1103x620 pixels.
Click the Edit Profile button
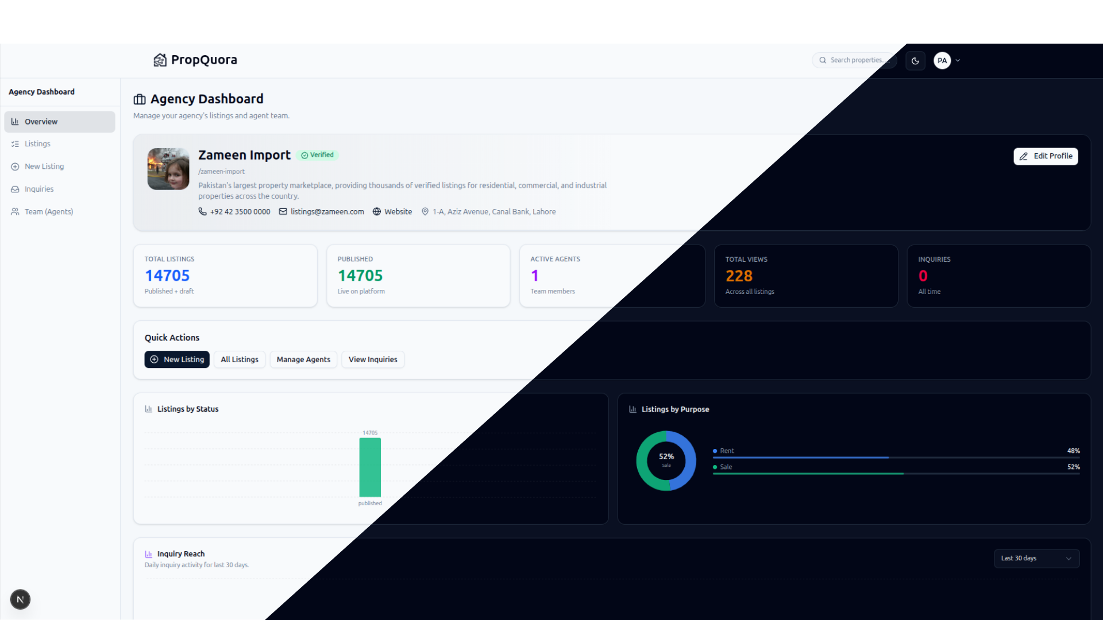point(1046,156)
